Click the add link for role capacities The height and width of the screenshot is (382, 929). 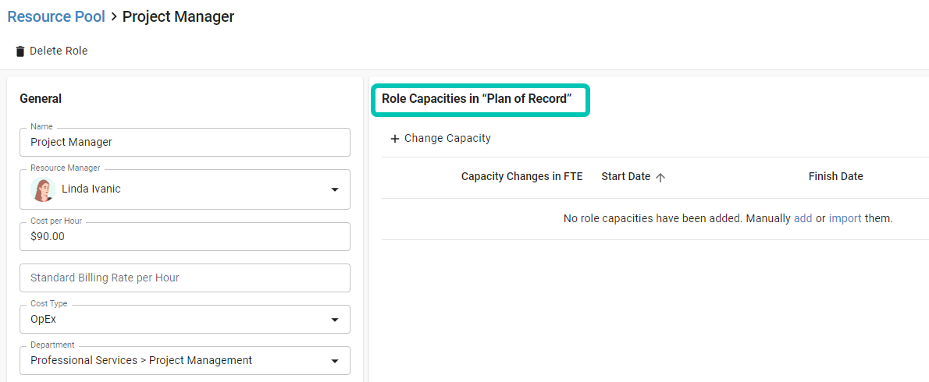click(x=803, y=218)
